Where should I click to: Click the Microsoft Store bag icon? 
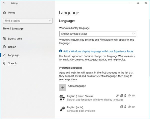click(61, 51)
